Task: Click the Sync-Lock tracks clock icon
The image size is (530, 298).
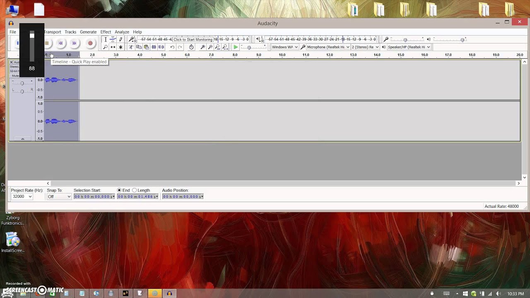Action: click(x=191, y=47)
